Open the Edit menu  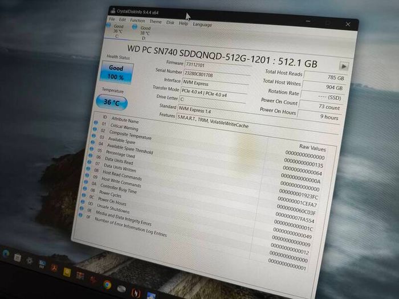pyautogui.click(x=123, y=19)
